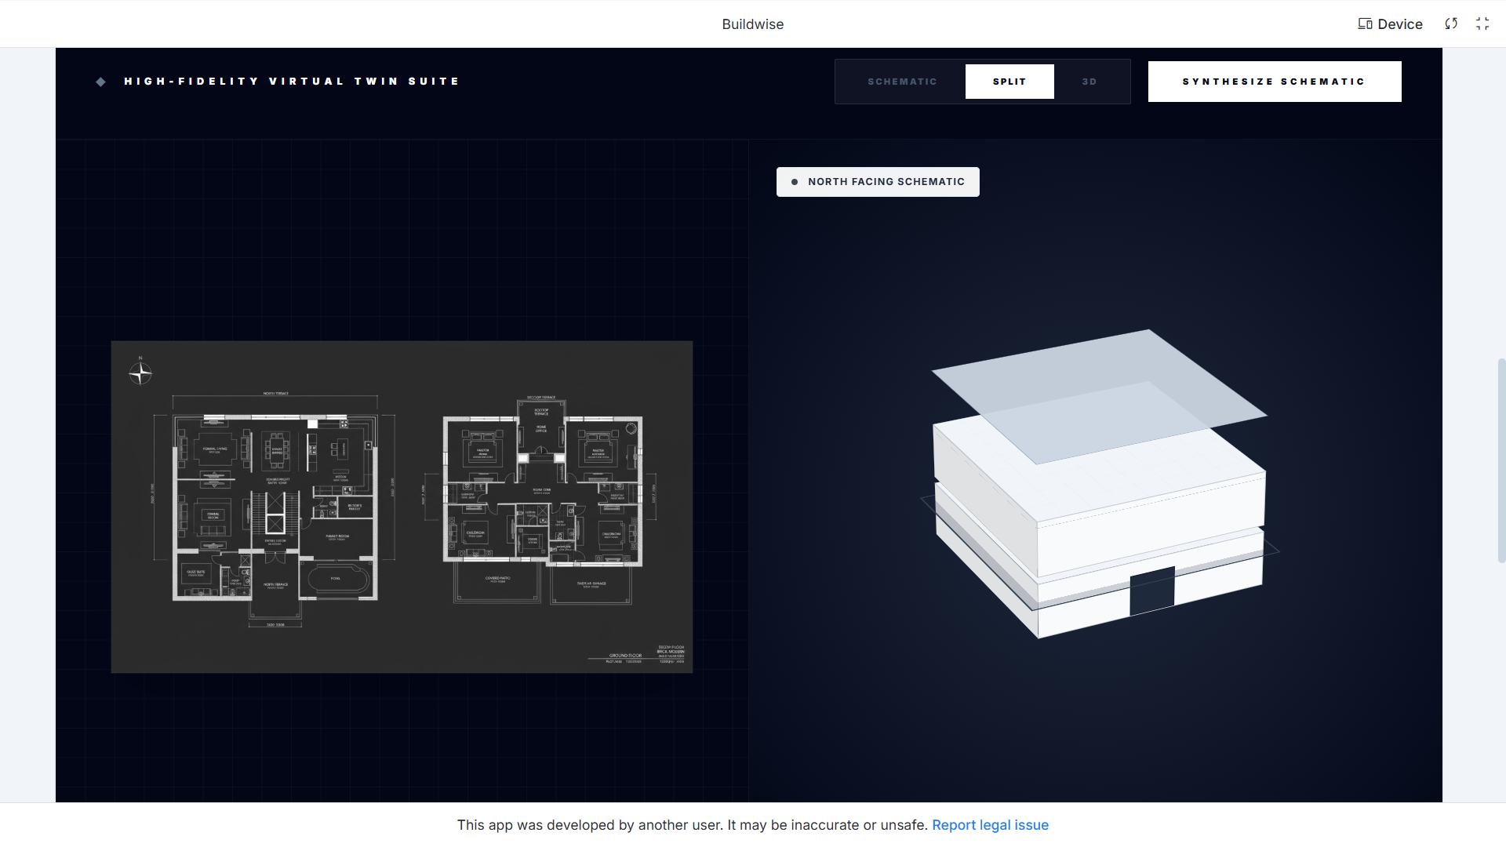
Task: Open the Report legal issue link
Action: (990, 825)
